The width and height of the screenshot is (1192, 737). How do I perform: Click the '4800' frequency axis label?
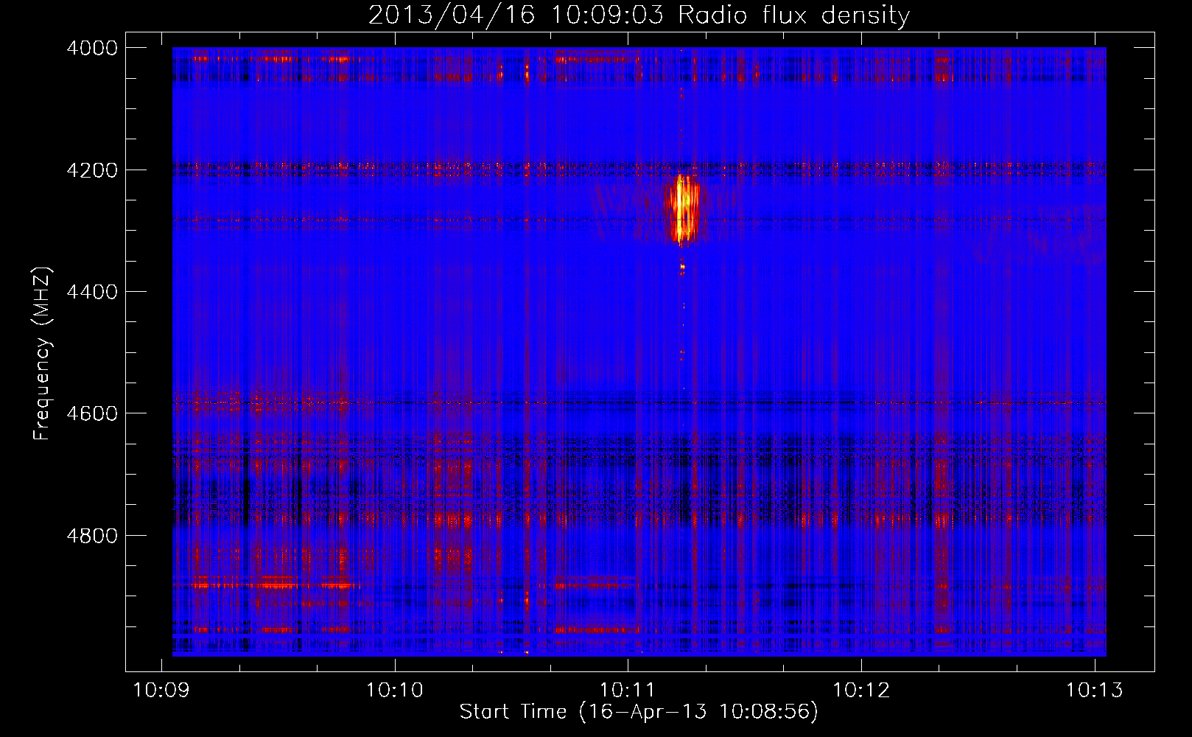pos(91,536)
